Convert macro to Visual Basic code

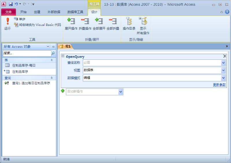click(38, 25)
